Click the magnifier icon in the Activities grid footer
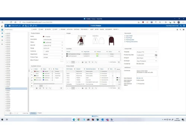Screen dimensions: 186x139 [x=96, y=62]
